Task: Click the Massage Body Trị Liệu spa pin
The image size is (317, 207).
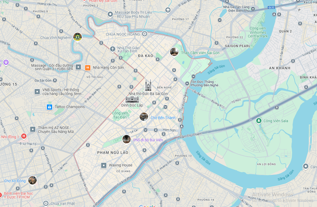Action: coord(110,14)
